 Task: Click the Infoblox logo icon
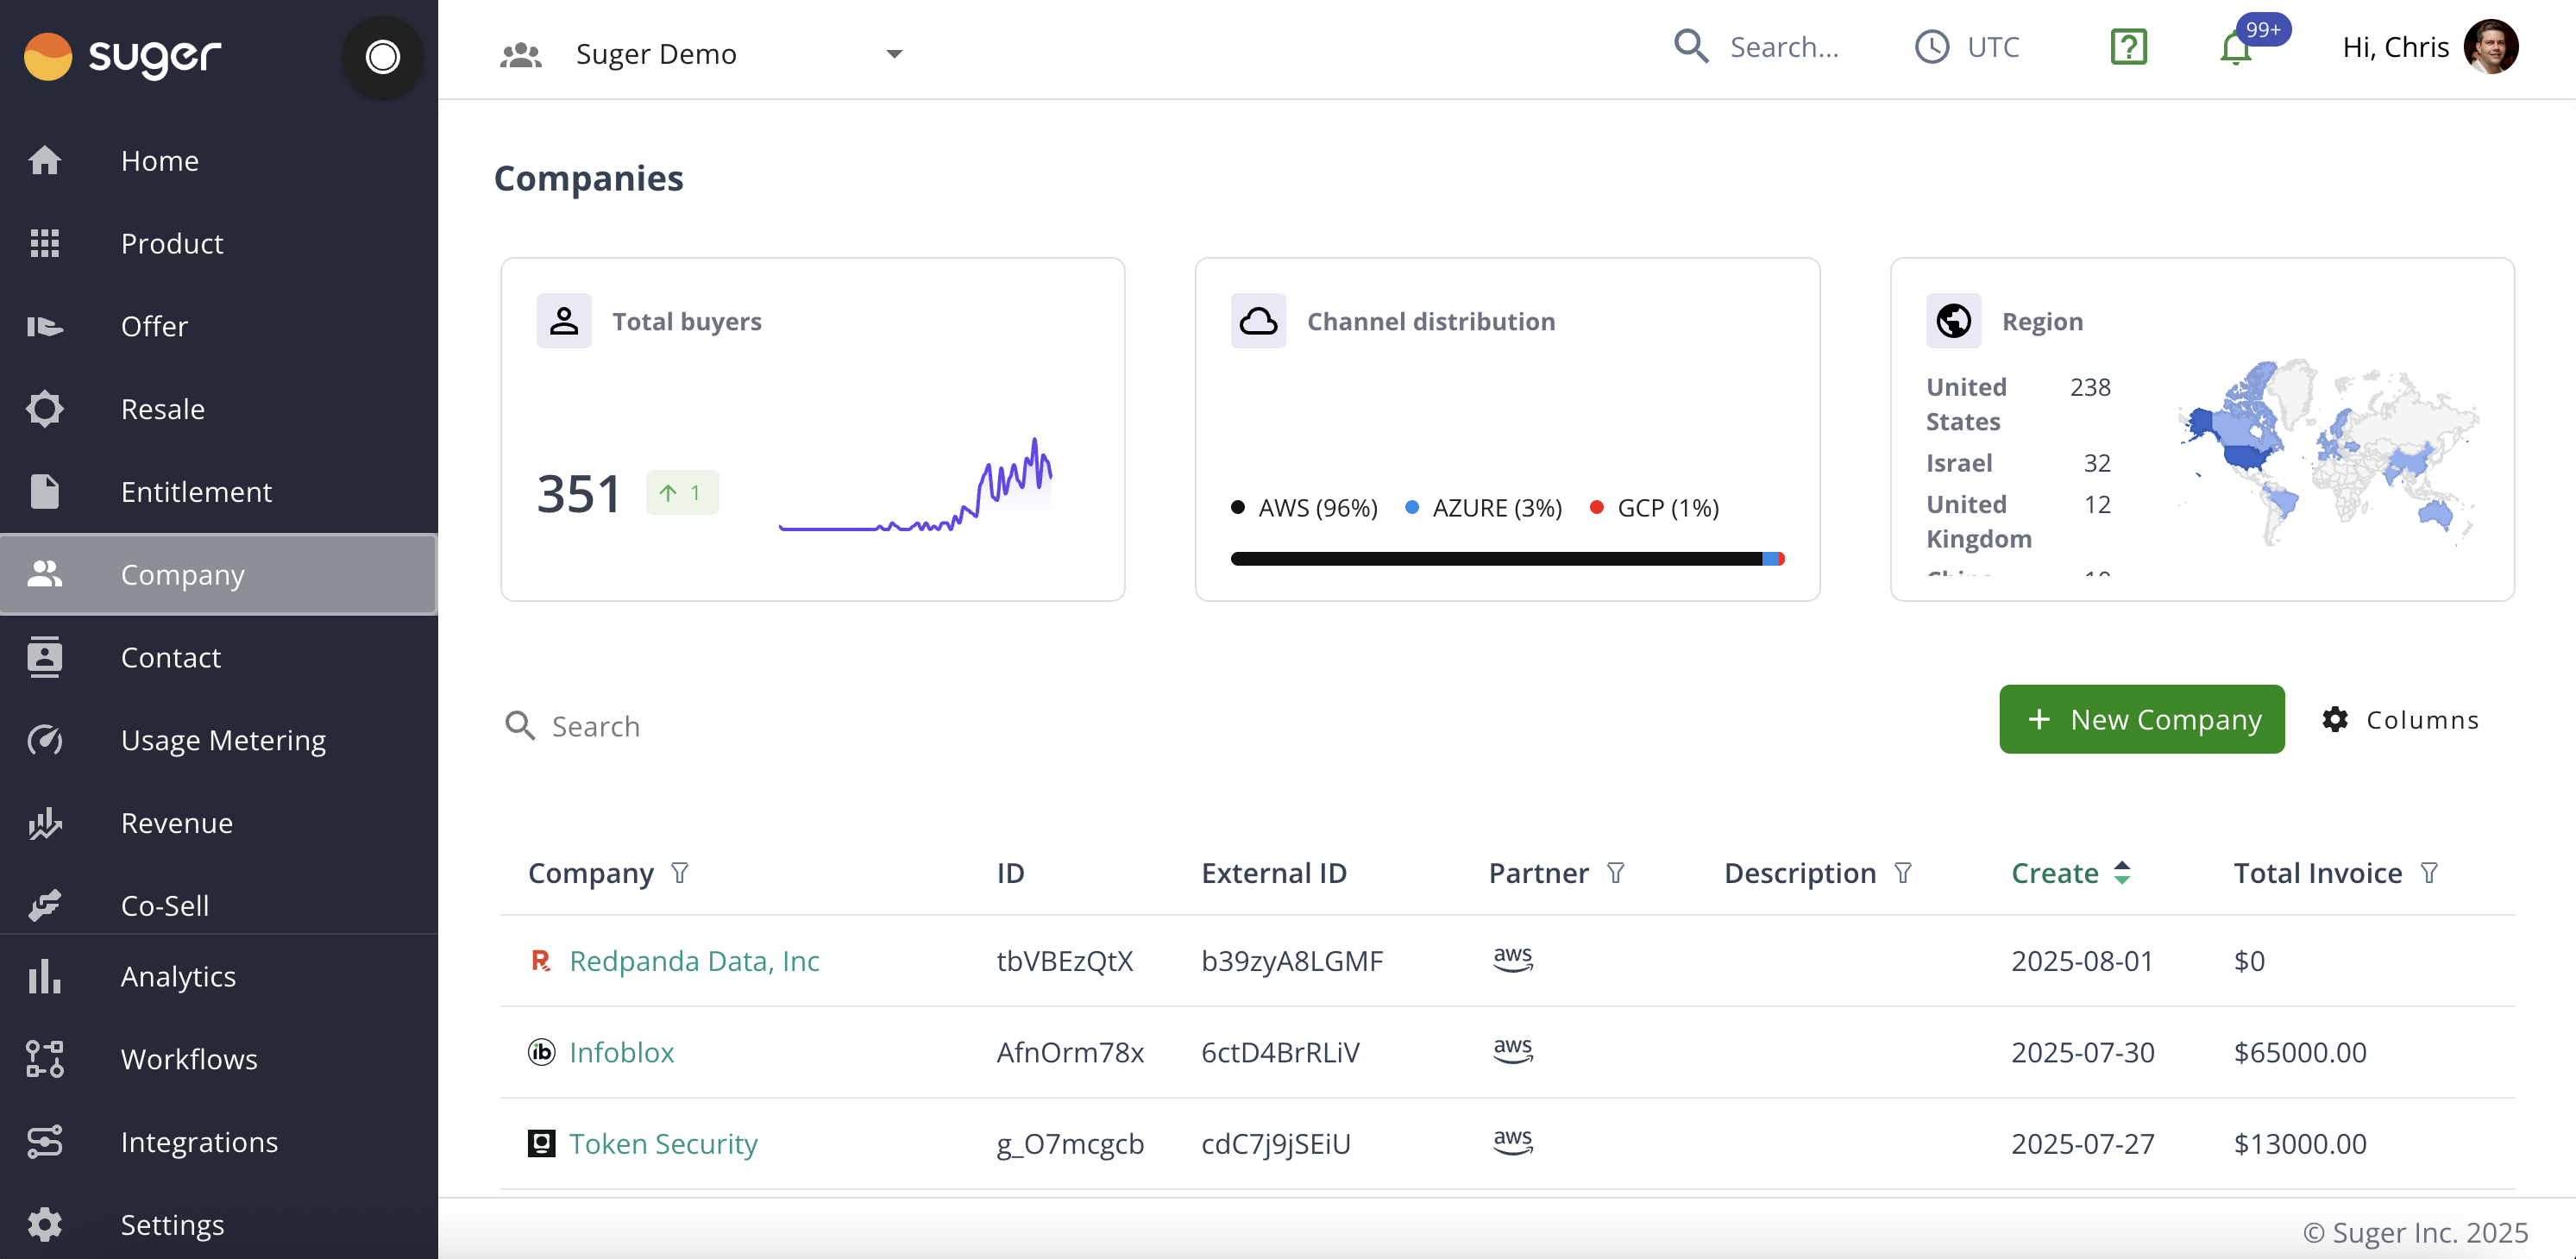coord(541,1052)
